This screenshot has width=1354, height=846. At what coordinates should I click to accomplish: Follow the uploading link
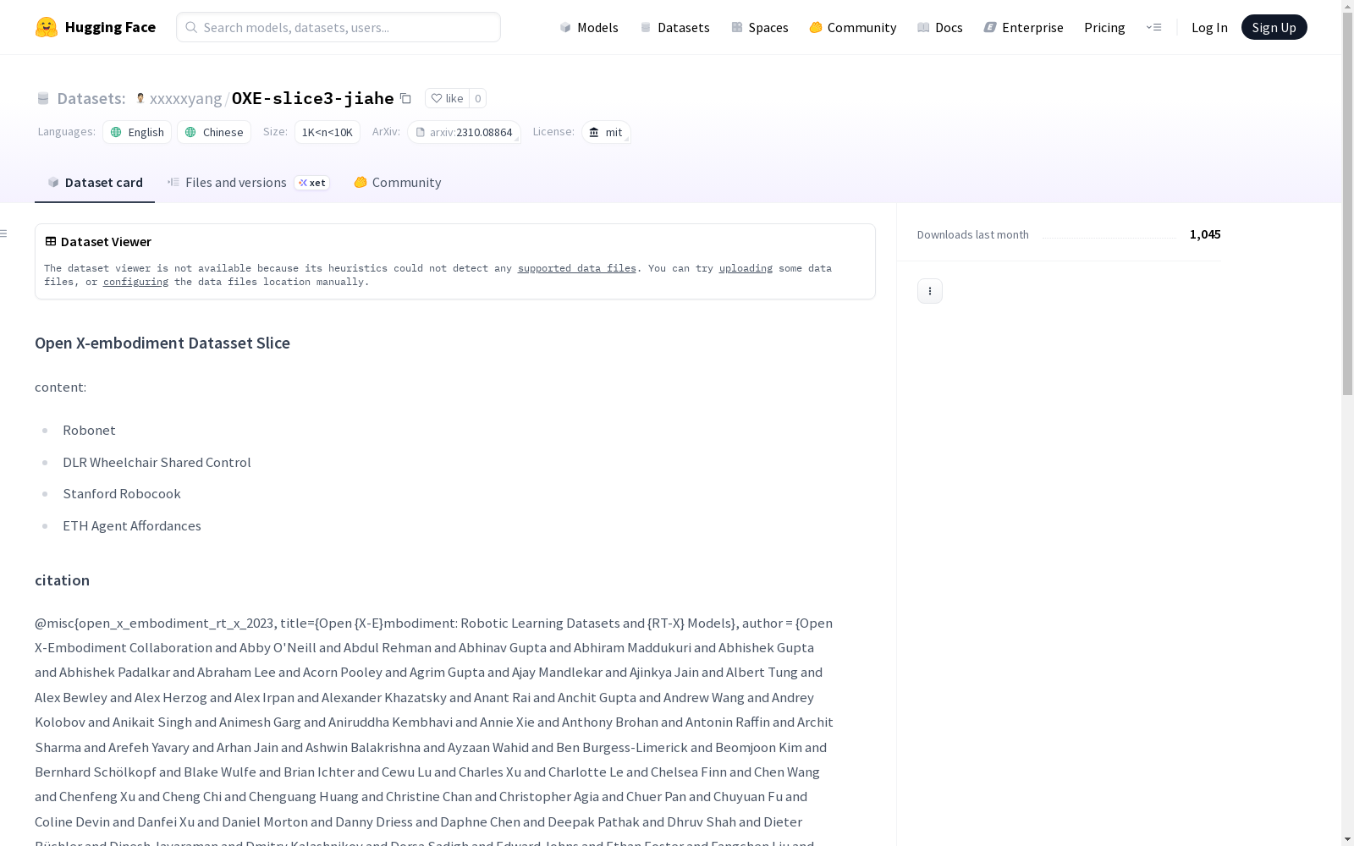coord(746,268)
